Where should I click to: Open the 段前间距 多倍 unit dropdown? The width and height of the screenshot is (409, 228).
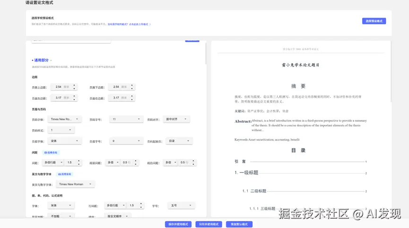[113, 162]
